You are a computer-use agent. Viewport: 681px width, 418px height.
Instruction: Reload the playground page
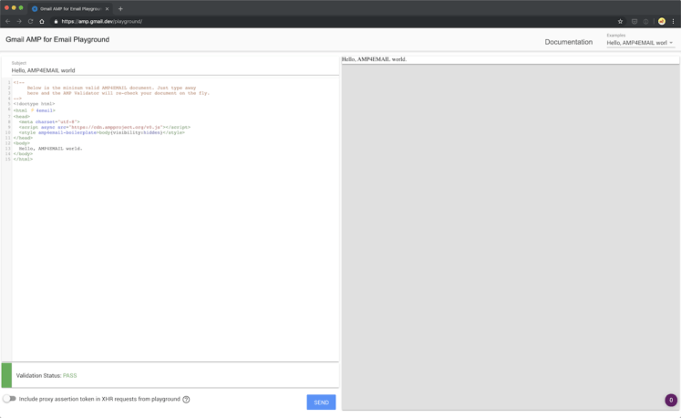[30, 21]
